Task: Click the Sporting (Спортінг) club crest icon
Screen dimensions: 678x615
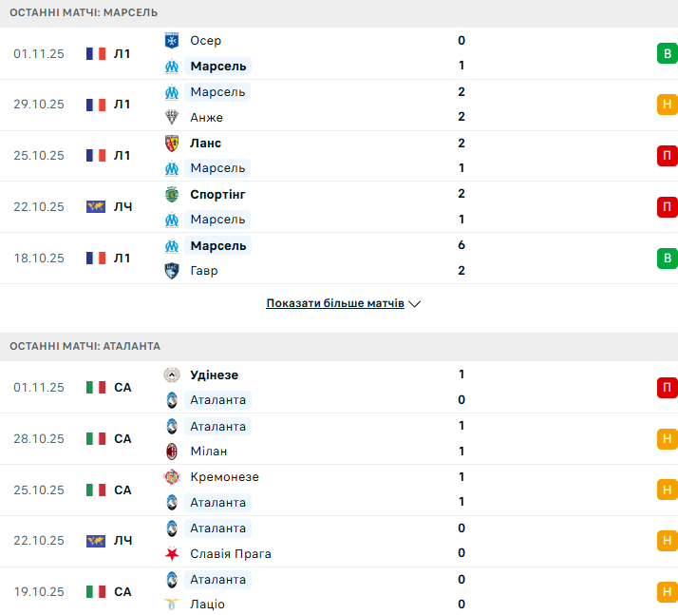Action: [x=172, y=194]
